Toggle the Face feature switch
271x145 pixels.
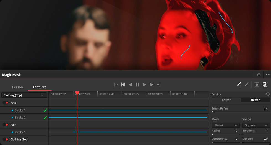(6, 103)
